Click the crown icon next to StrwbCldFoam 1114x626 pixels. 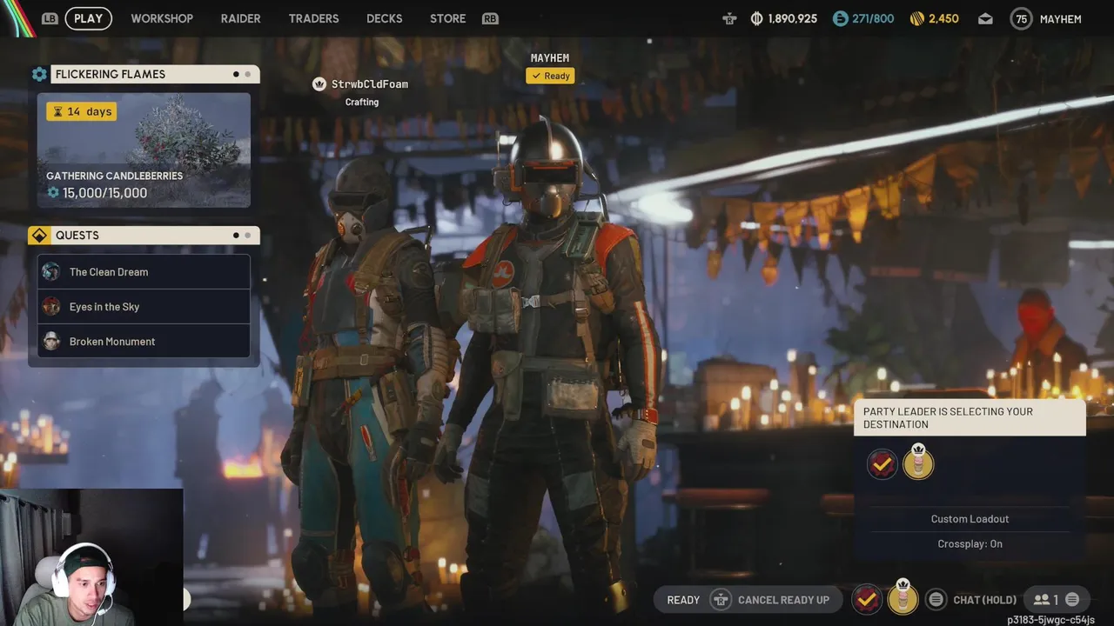(319, 84)
